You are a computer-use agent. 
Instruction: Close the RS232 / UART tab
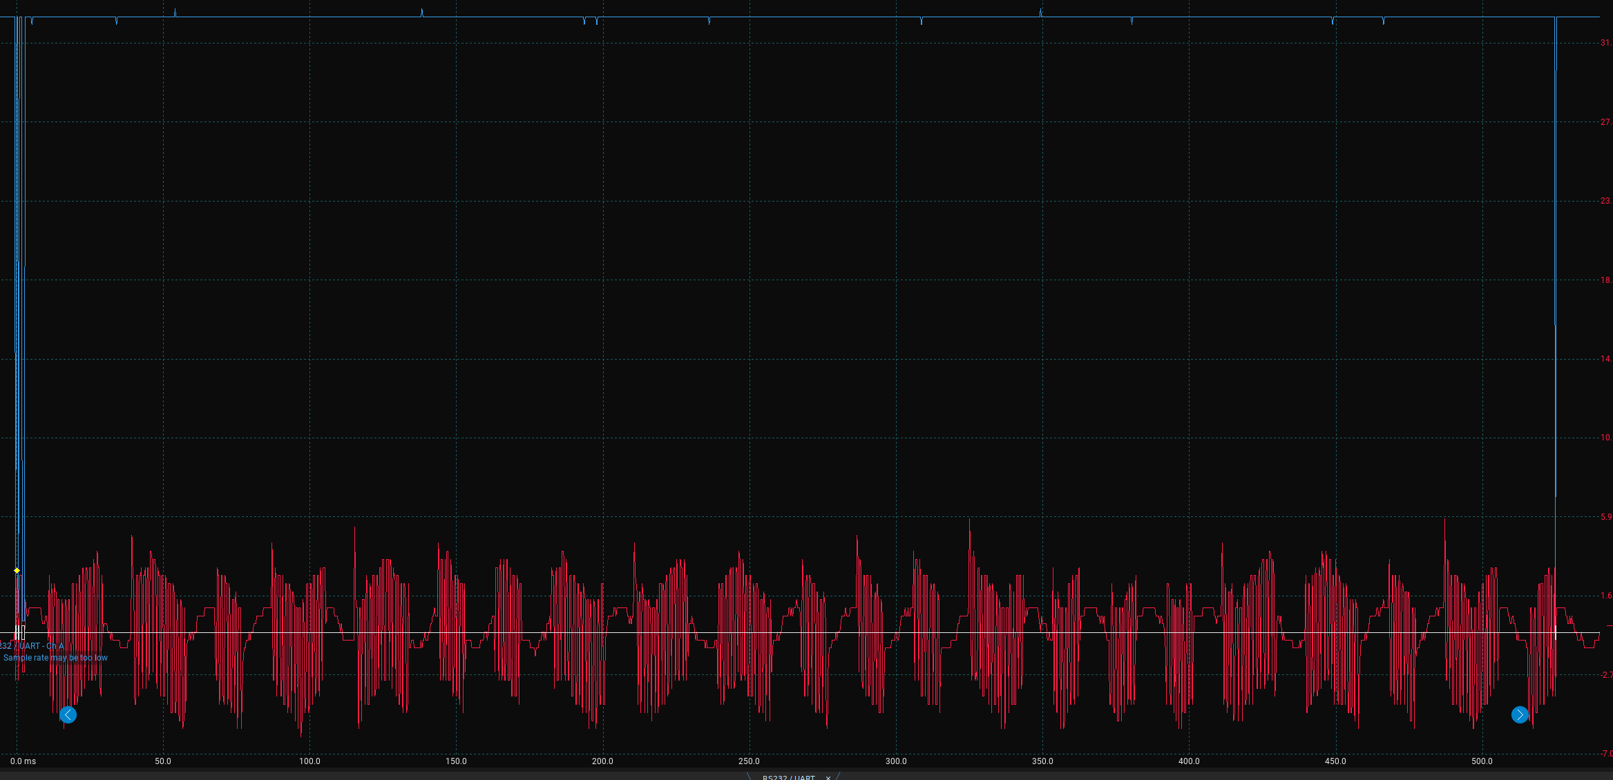[x=828, y=777]
